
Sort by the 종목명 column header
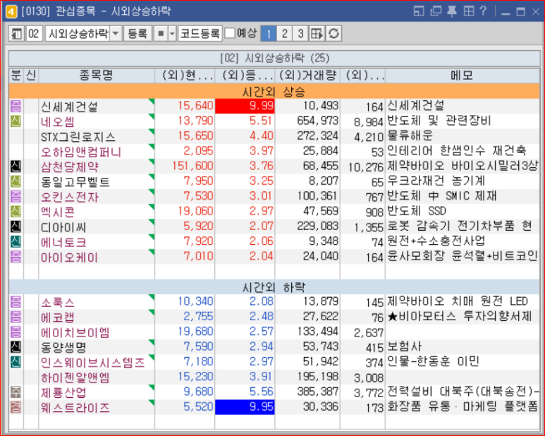(97, 75)
